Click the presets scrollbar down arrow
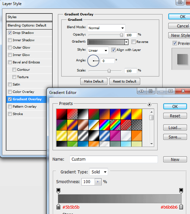The height and width of the screenshot is (214, 190). 152,144
